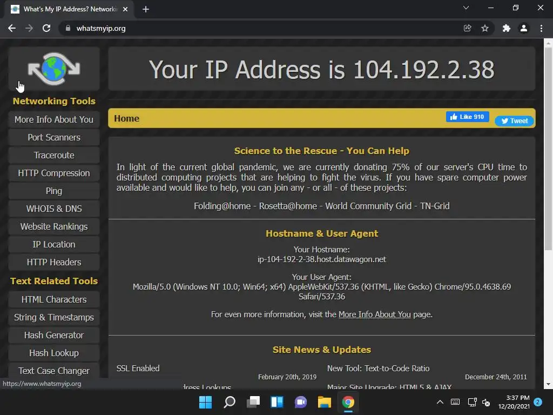Click the muted volume tray icon
This screenshot has width=553, height=415.
[486, 402]
